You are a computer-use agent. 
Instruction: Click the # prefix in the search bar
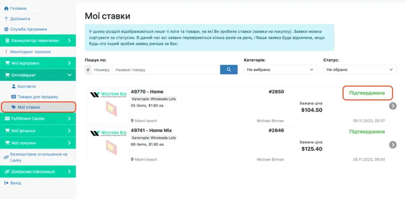pos(88,70)
